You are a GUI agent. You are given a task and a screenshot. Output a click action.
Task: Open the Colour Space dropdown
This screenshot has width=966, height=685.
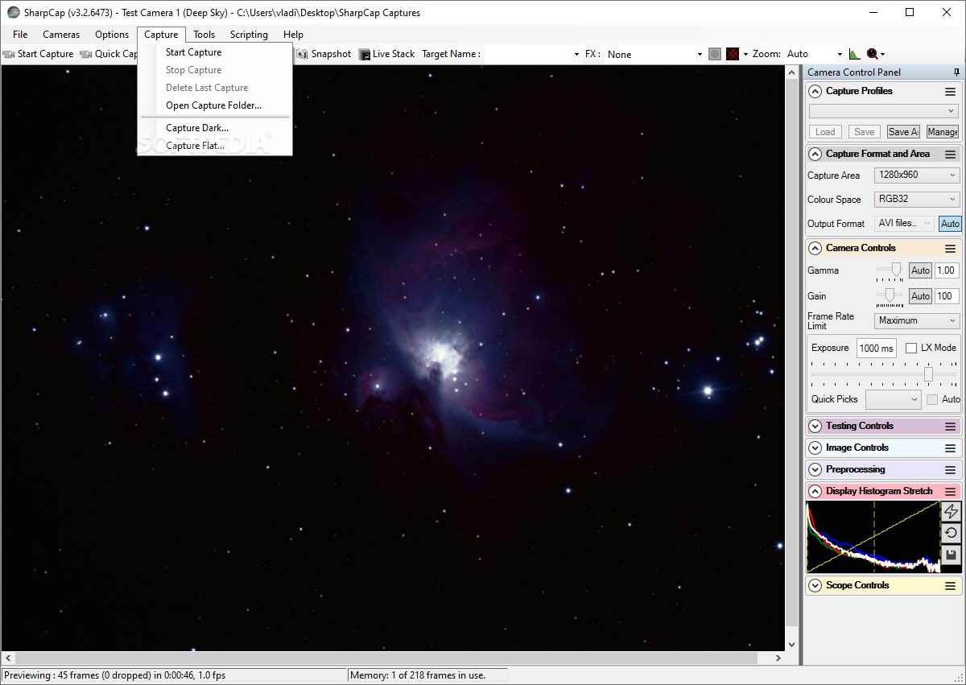click(917, 199)
